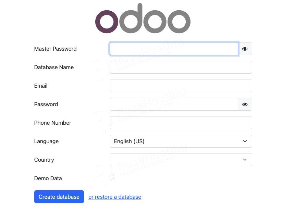282x220 pixels.
Task: Click inside the Phone Number field
Action: [181, 123]
